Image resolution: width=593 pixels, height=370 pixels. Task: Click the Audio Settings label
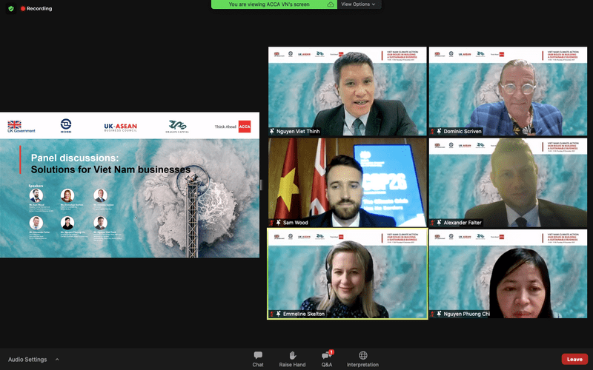(27, 360)
